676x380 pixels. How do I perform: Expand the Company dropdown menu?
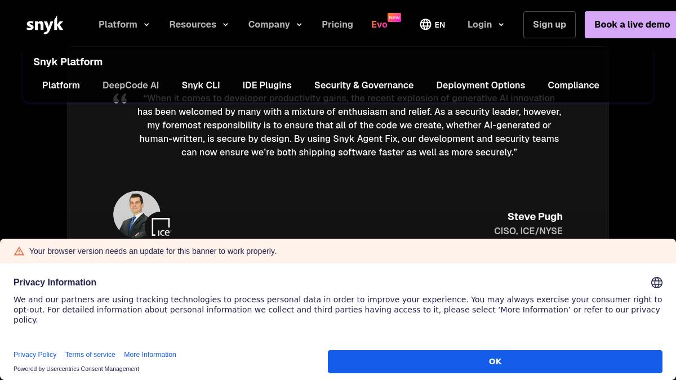[x=275, y=24]
